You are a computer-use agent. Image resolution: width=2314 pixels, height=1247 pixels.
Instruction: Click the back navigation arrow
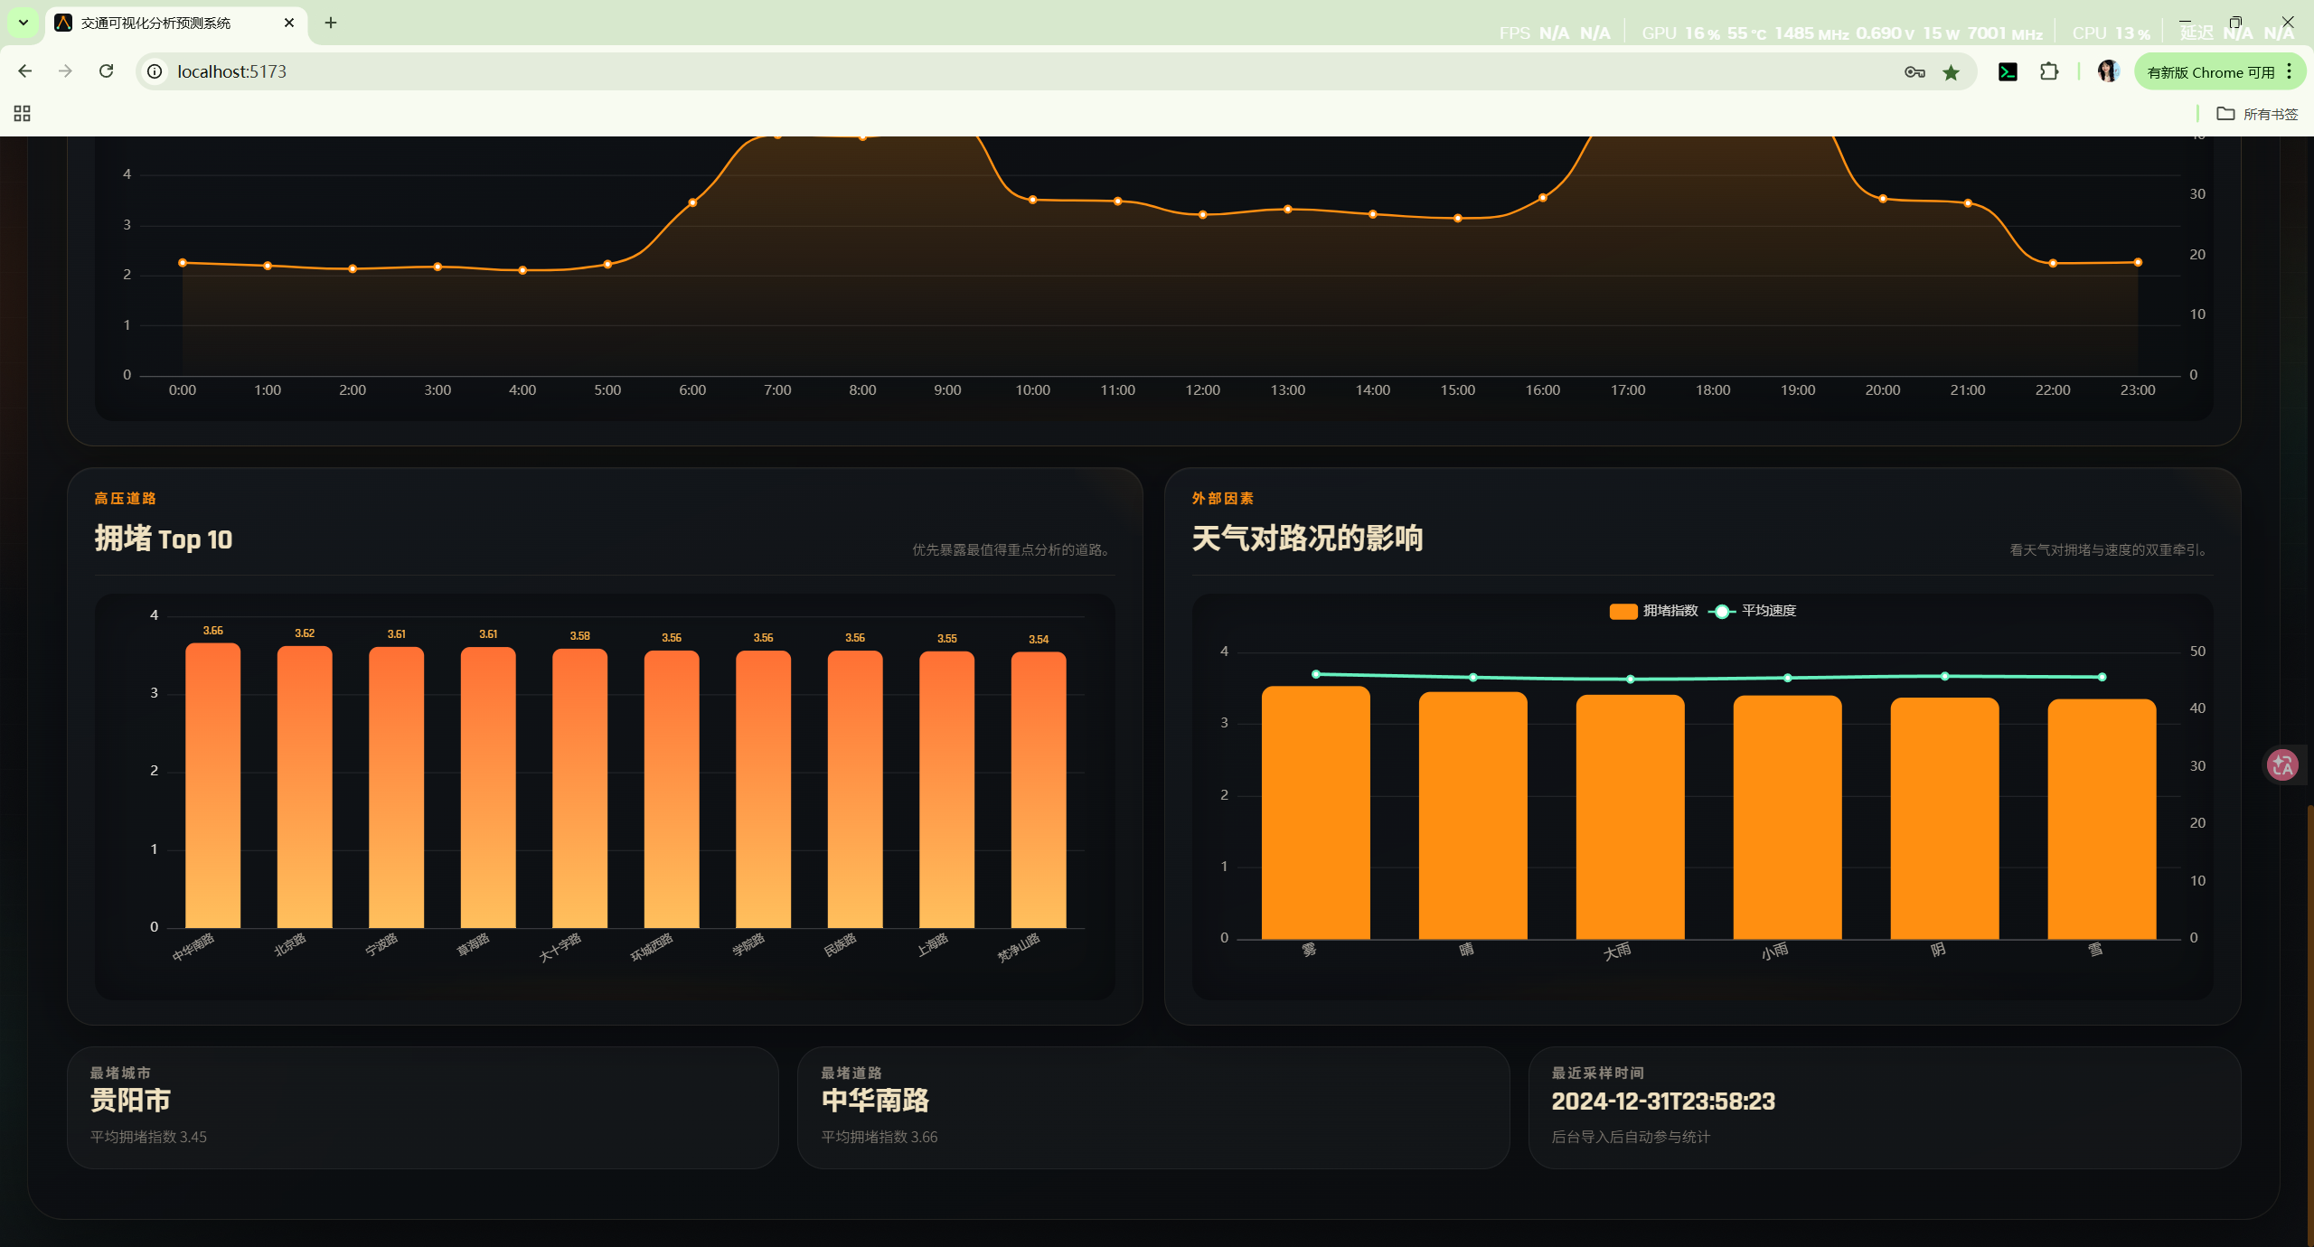[25, 71]
